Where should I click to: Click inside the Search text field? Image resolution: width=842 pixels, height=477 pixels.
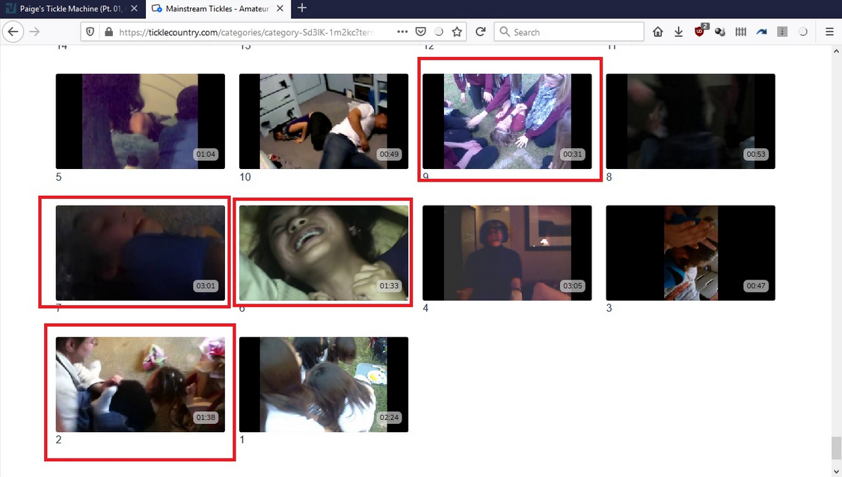(x=574, y=32)
